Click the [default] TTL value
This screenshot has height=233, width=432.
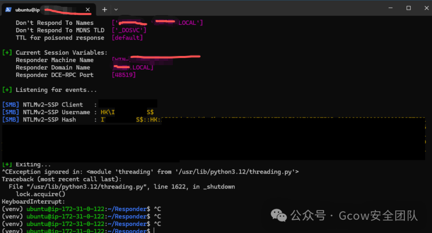coord(127,38)
